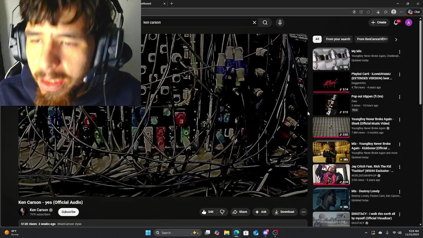Open File Explorer from the taskbar
423x238 pixels.
coord(227,233)
